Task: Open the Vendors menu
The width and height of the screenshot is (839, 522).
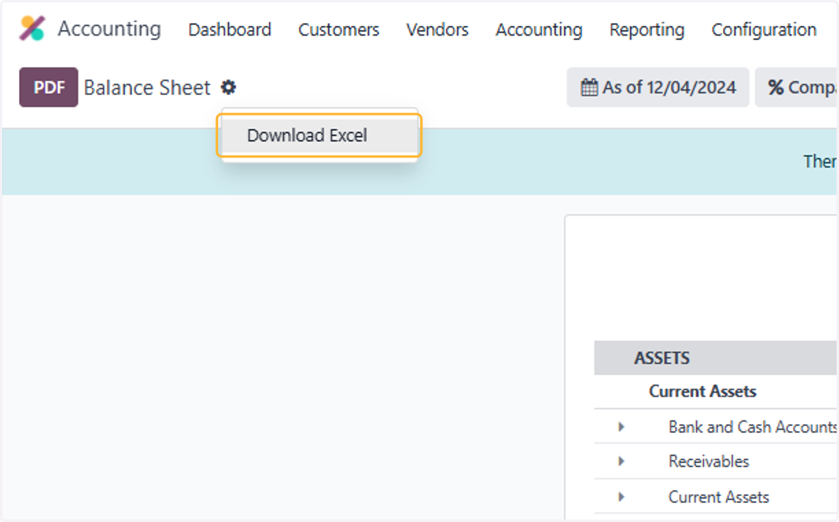Action: (438, 29)
